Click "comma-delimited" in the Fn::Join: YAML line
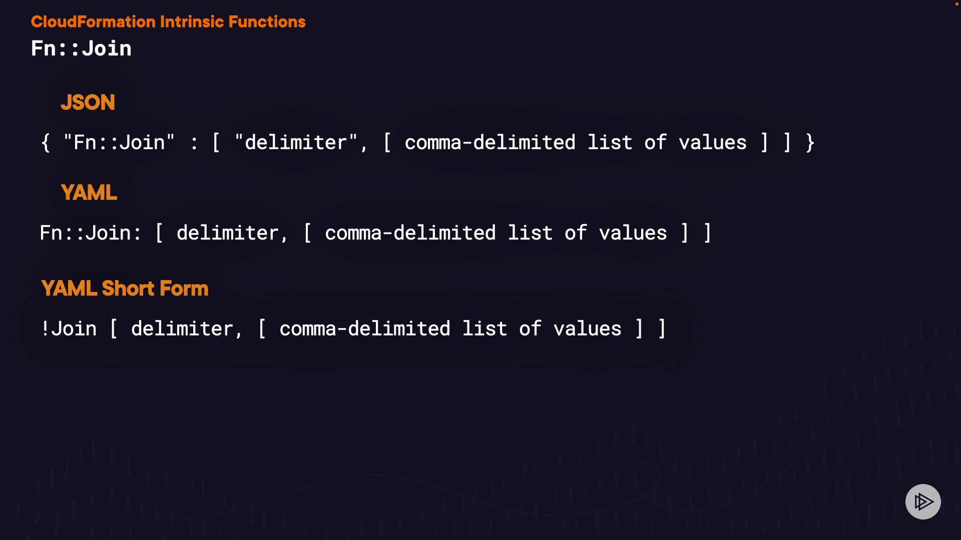Screen dimensions: 961x540 [x=410, y=233]
